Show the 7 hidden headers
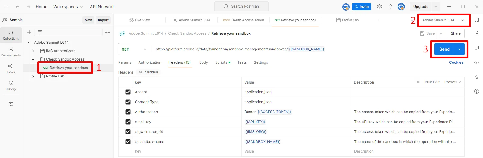 [x=148, y=72]
